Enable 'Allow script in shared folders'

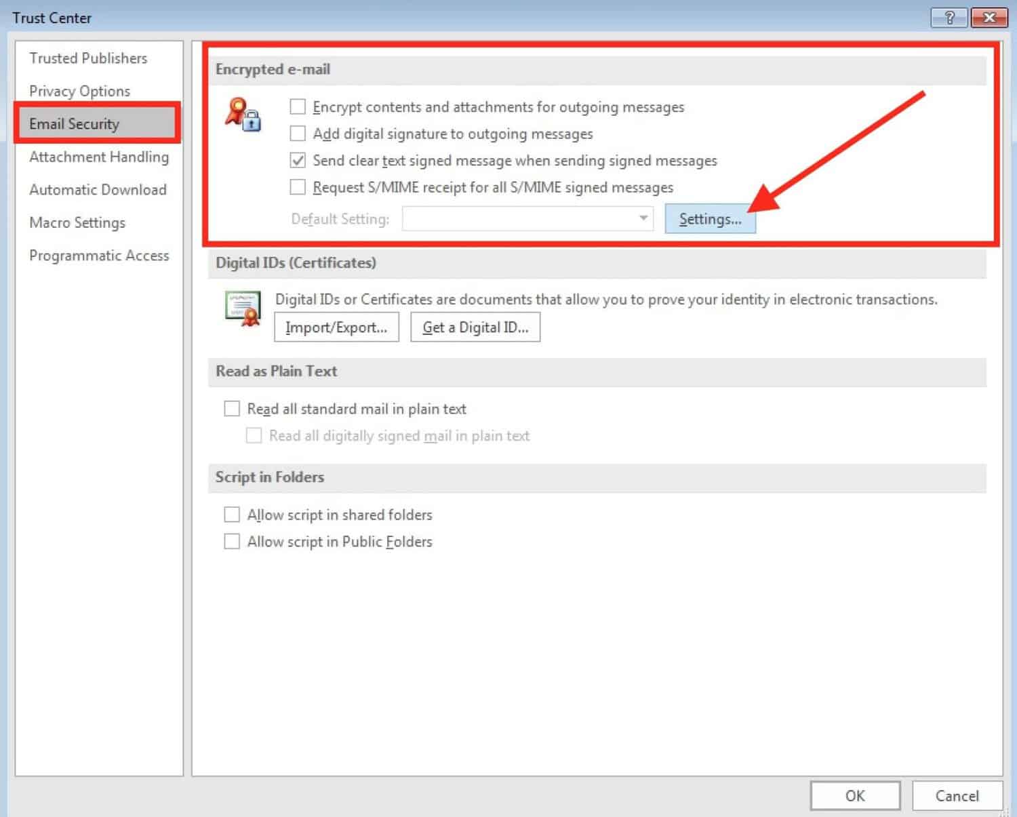[231, 514]
